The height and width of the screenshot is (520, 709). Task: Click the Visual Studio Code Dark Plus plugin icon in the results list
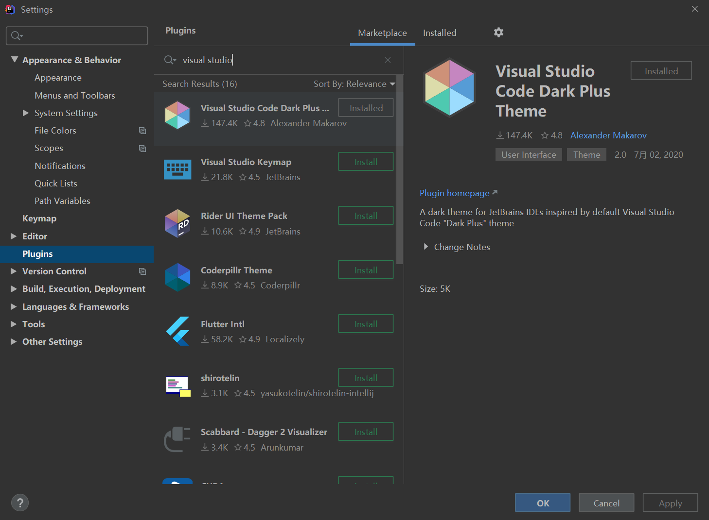(177, 115)
